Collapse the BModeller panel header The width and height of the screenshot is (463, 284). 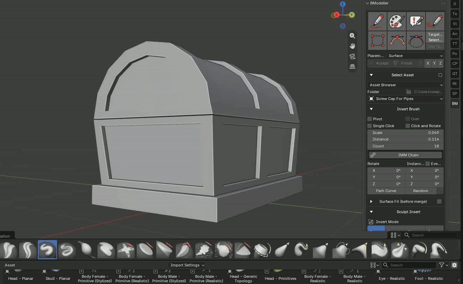click(367, 3)
